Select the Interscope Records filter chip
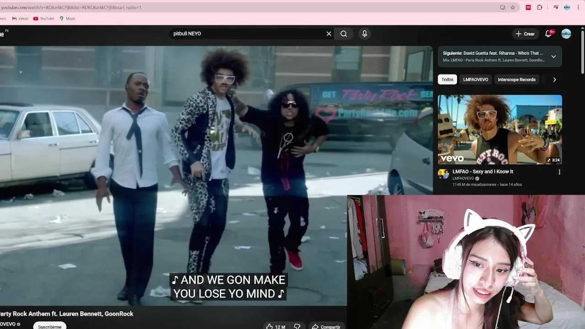The image size is (585, 329). coord(516,80)
